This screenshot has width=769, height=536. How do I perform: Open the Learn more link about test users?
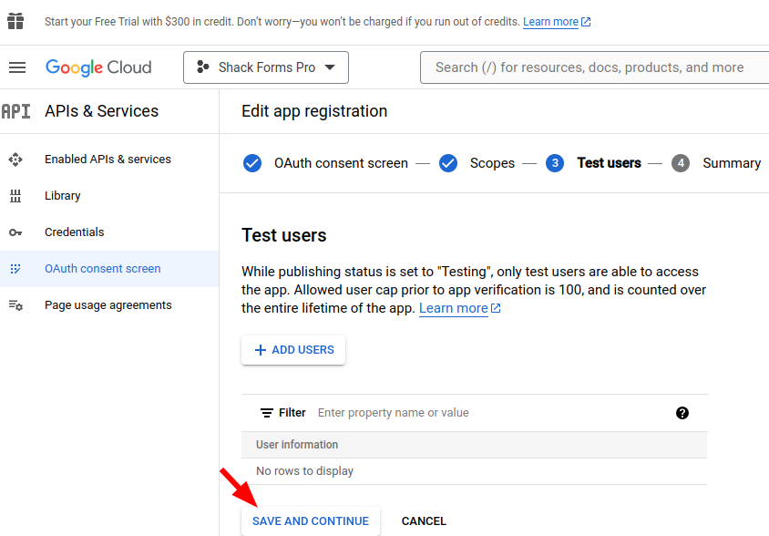pyautogui.click(x=454, y=308)
